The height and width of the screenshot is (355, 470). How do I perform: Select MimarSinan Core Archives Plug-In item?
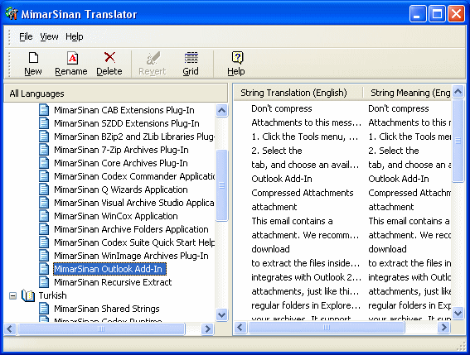(121, 163)
